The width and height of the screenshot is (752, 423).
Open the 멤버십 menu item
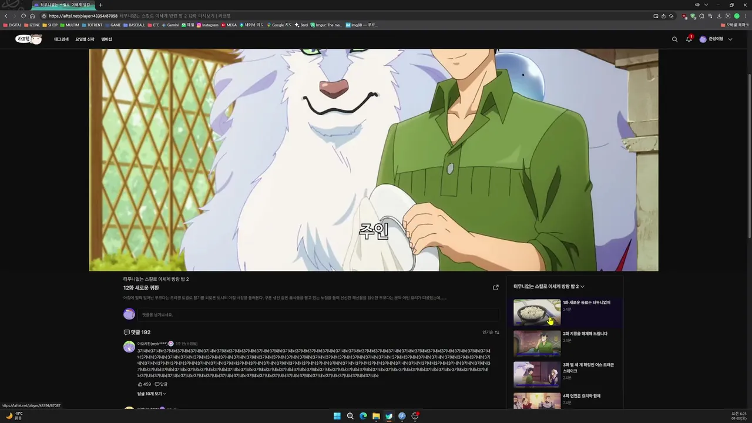point(106,39)
